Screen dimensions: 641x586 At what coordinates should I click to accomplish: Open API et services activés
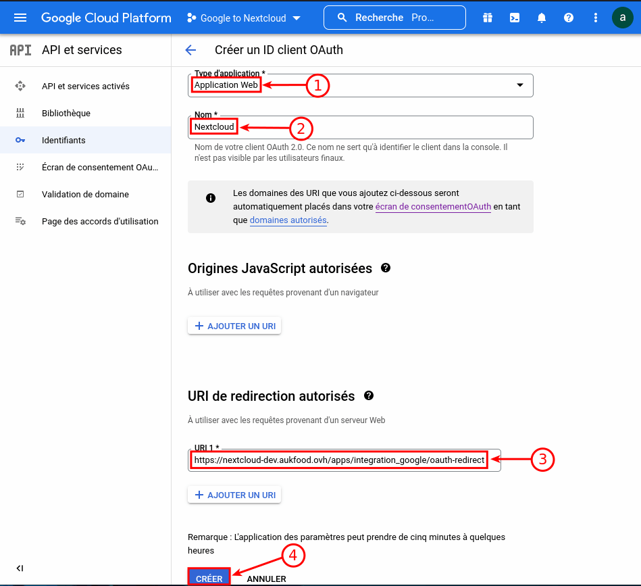click(85, 86)
